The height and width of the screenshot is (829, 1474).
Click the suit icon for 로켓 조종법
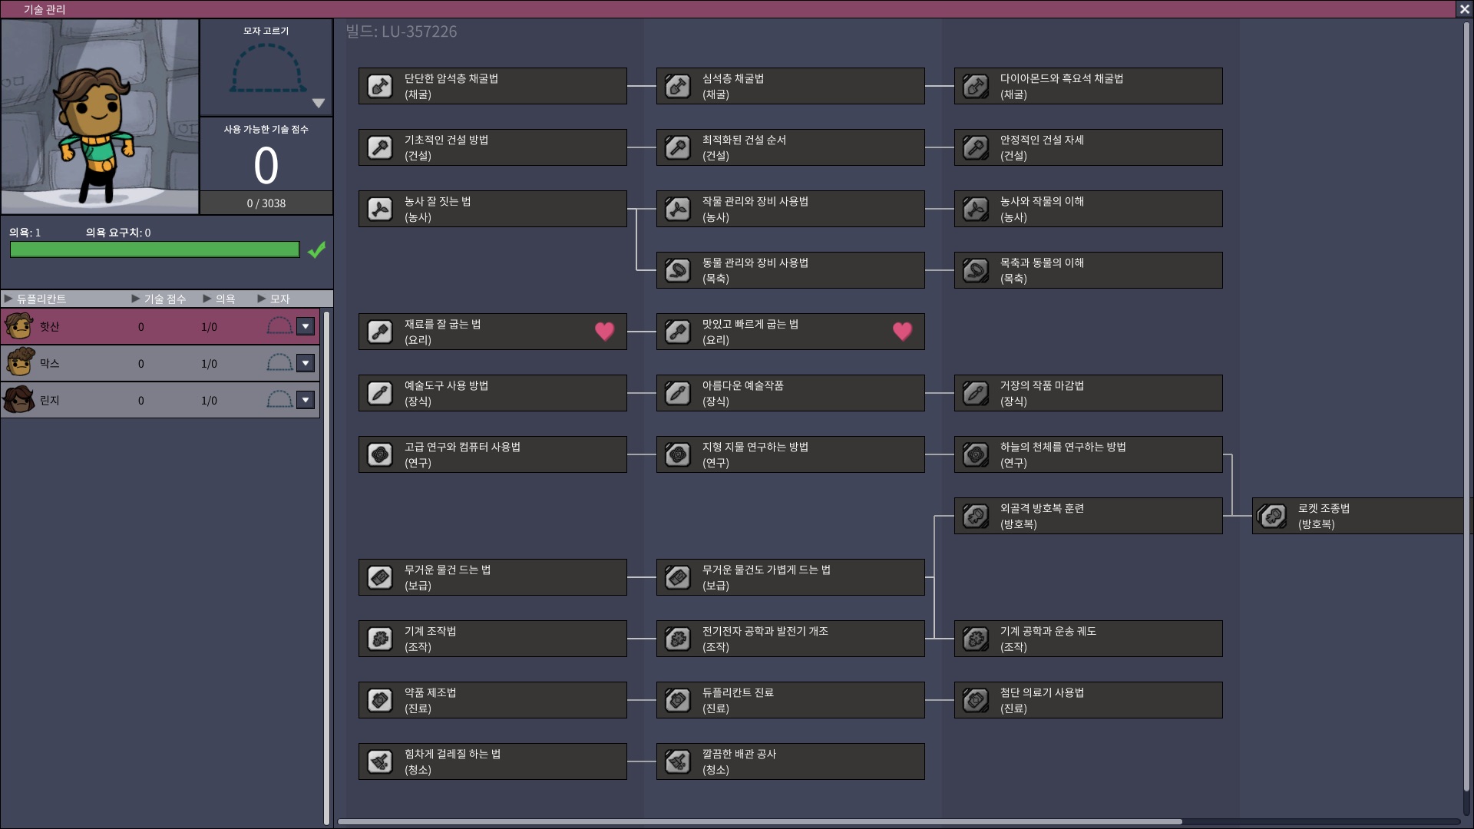point(1272,516)
